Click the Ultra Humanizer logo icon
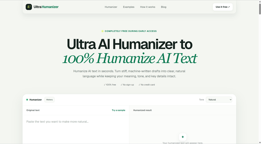The width and height of the screenshot is (261, 144). [29, 7]
